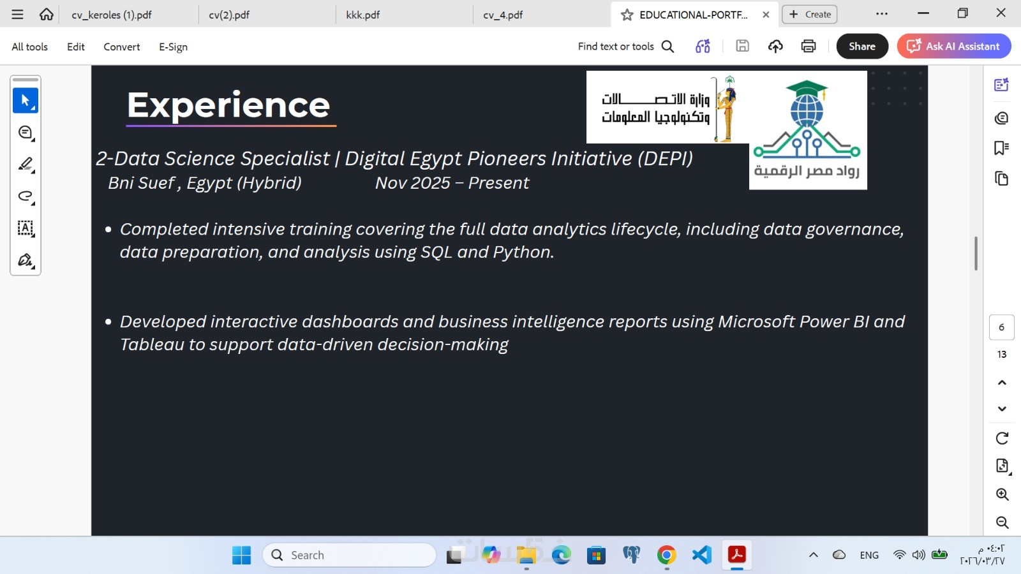Close the EDUCATIONAL-PORTF tab
Image resolution: width=1021 pixels, height=574 pixels.
point(766,15)
